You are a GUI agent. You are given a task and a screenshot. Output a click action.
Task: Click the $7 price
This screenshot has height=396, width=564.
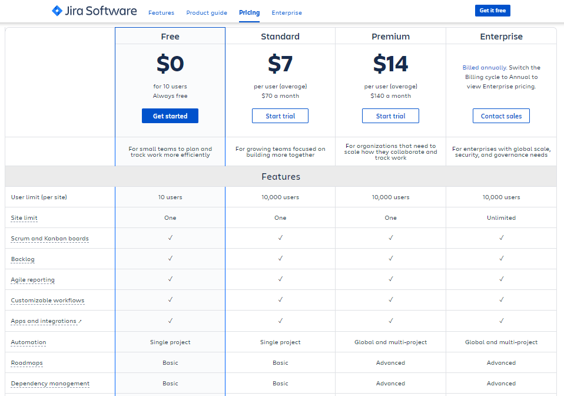280,64
